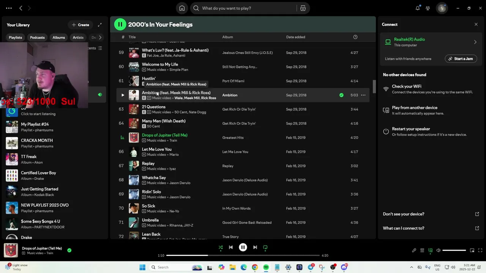Open the notifications bell
Viewport: 486px width, 273px height.
click(x=418, y=8)
